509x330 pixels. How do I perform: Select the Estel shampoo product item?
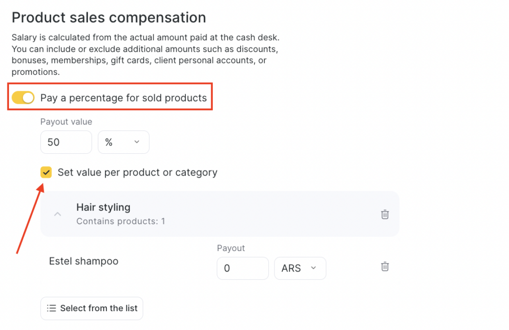click(x=84, y=261)
